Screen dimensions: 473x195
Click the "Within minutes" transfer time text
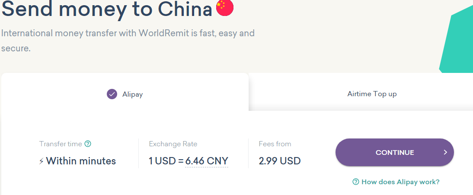point(81,161)
